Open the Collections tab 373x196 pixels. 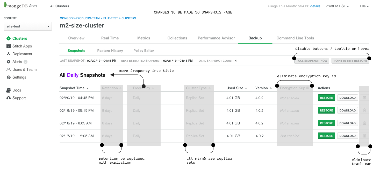[x=177, y=38]
